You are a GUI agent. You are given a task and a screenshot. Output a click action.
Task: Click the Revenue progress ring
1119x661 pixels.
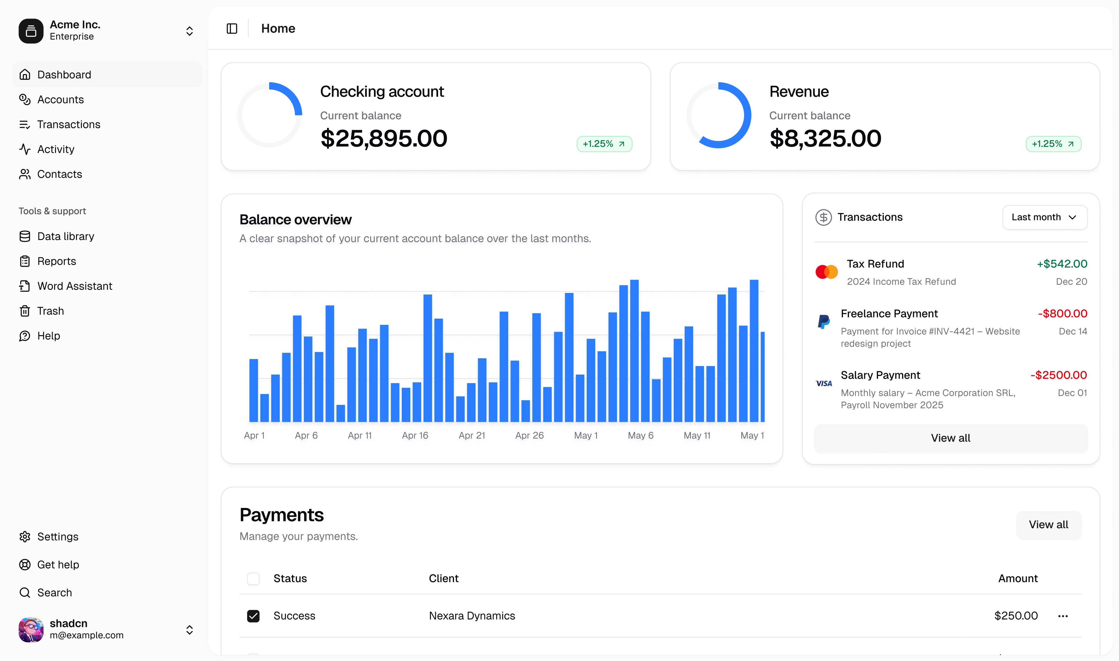coord(718,115)
